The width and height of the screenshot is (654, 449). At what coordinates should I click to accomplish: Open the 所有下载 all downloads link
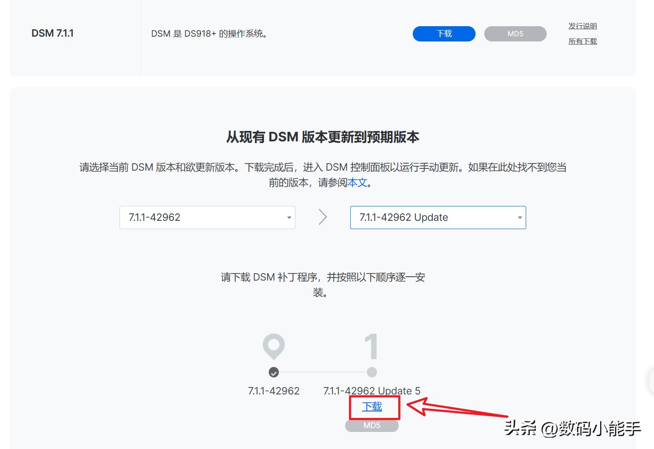pos(582,41)
